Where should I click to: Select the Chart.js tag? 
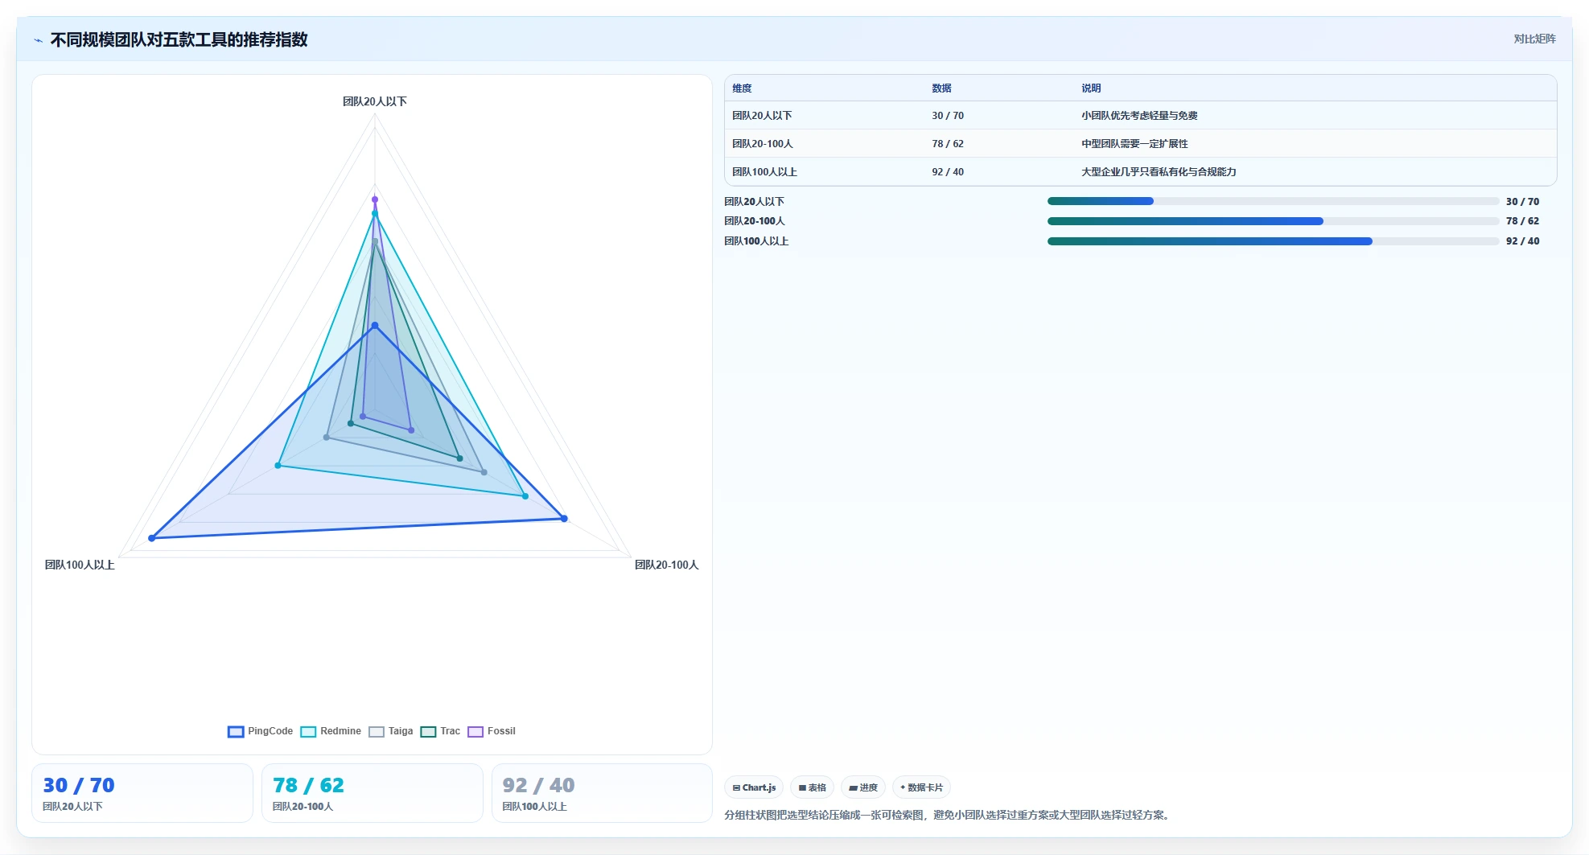click(x=755, y=787)
